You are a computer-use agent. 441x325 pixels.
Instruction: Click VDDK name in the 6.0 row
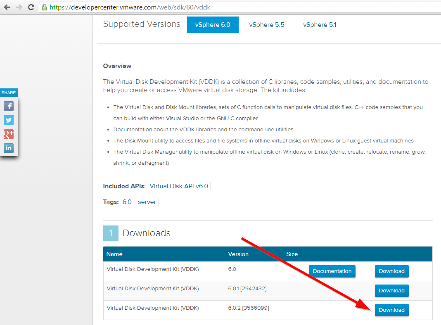click(153, 269)
